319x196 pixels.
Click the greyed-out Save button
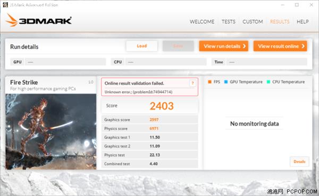click(178, 46)
